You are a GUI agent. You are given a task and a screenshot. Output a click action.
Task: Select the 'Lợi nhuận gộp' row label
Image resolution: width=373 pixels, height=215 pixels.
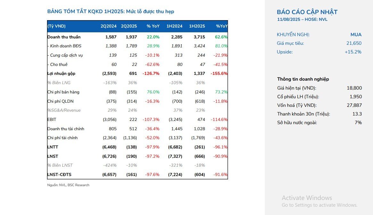pos(61,74)
